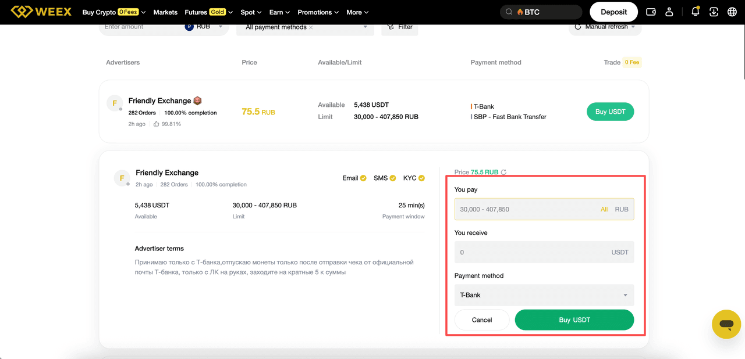Click the You pay amount field
This screenshot has height=359, width=745.
(x=544, y=209)
